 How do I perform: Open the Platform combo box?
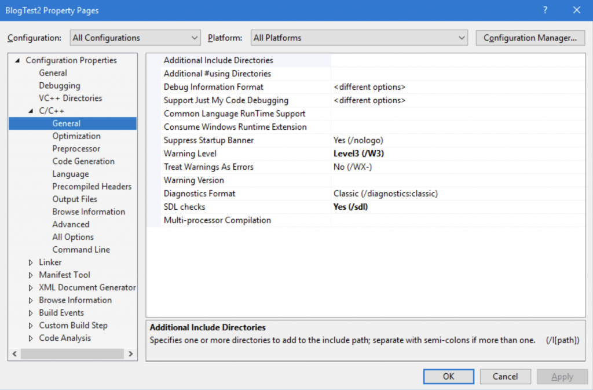(x=462, y=38)
